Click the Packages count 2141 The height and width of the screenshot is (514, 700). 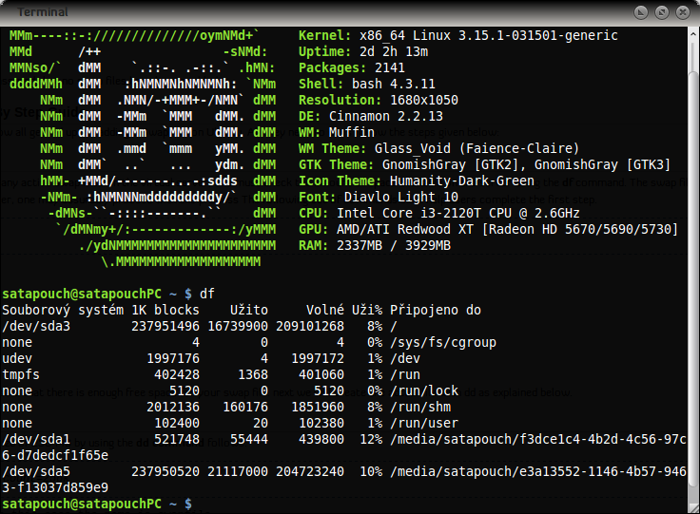[x=390, y=67]
